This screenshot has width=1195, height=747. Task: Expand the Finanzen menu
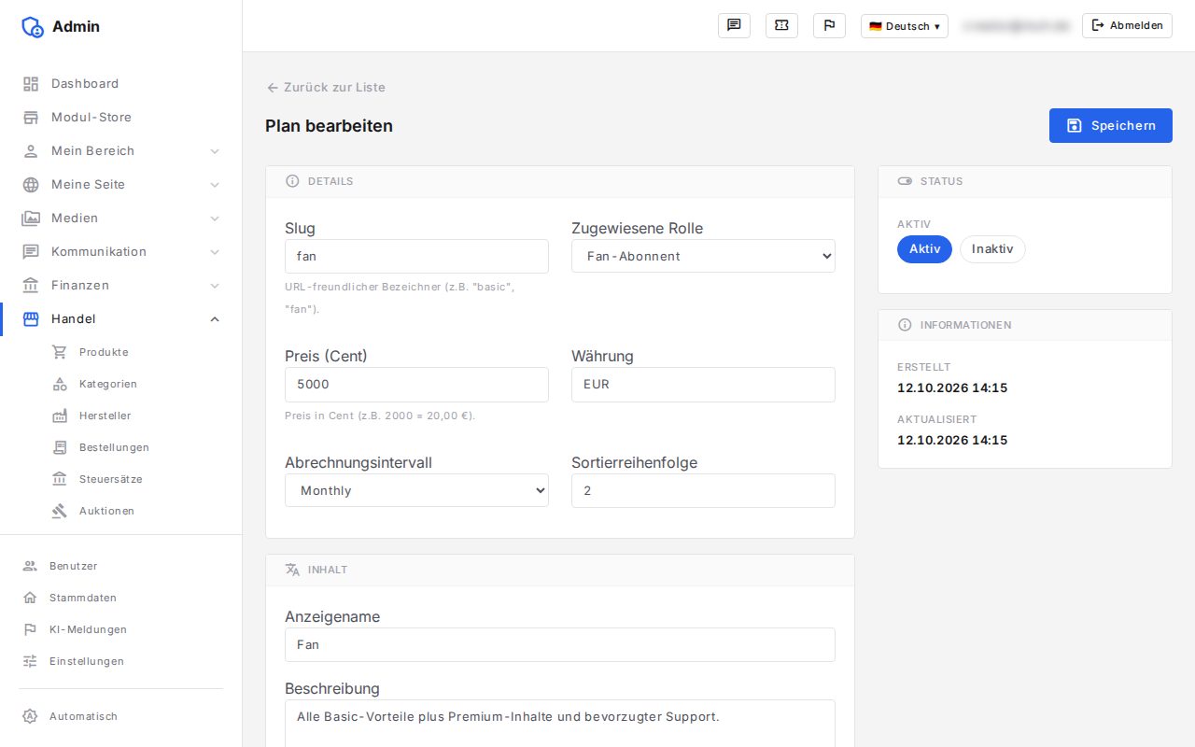(x=121, y=286)
